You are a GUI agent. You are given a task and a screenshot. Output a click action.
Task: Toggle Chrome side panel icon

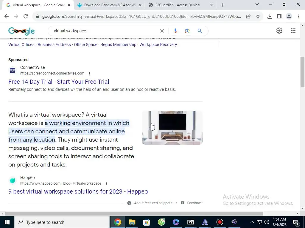(279, 17)
